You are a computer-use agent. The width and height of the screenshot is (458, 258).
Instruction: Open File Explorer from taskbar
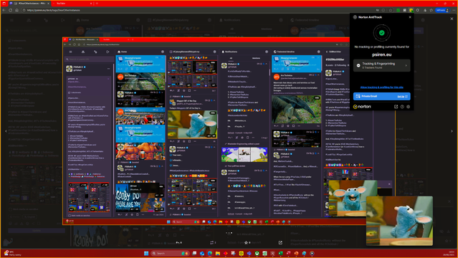click(x=218, y=253)
